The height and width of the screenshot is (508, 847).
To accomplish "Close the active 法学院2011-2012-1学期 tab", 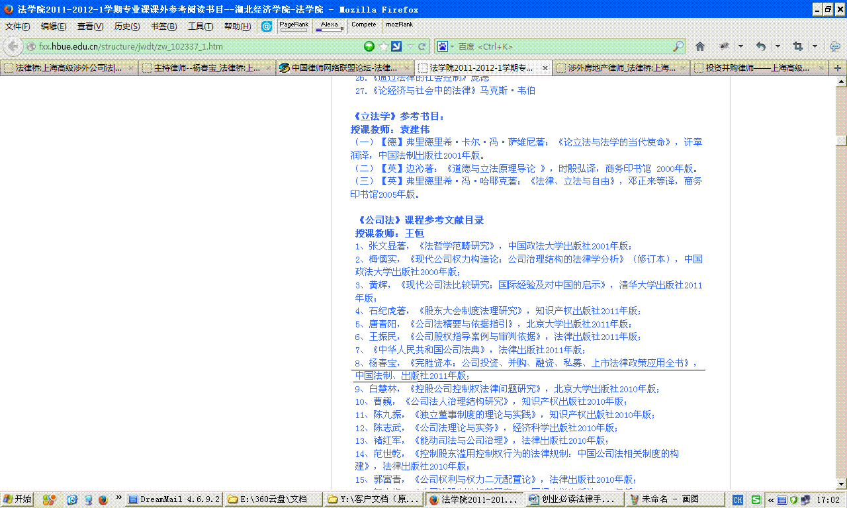I will (x=545, y=68).
